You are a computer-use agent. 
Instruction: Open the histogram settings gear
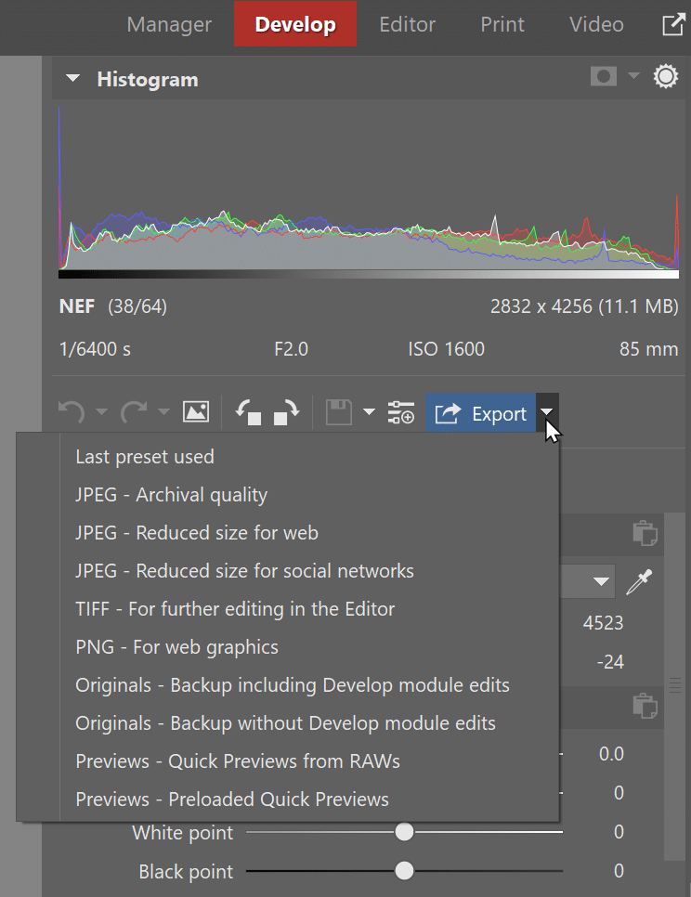pos(666,77)
